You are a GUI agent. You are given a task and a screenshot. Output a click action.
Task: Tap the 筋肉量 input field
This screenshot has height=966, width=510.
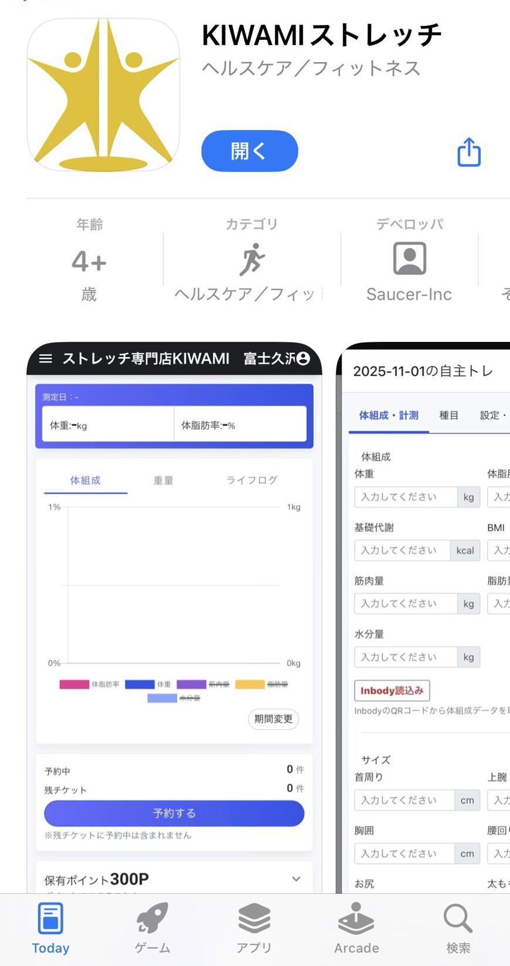coord(406,604)
